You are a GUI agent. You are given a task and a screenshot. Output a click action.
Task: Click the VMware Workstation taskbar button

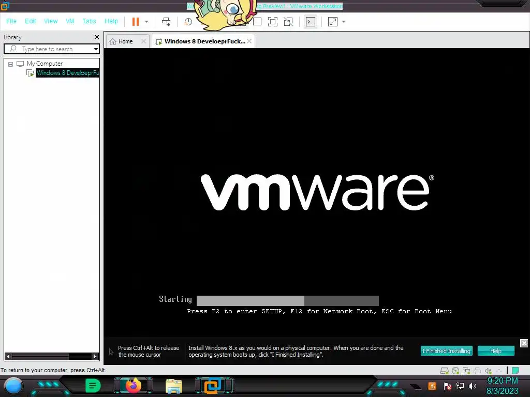(x=214, y=386)
